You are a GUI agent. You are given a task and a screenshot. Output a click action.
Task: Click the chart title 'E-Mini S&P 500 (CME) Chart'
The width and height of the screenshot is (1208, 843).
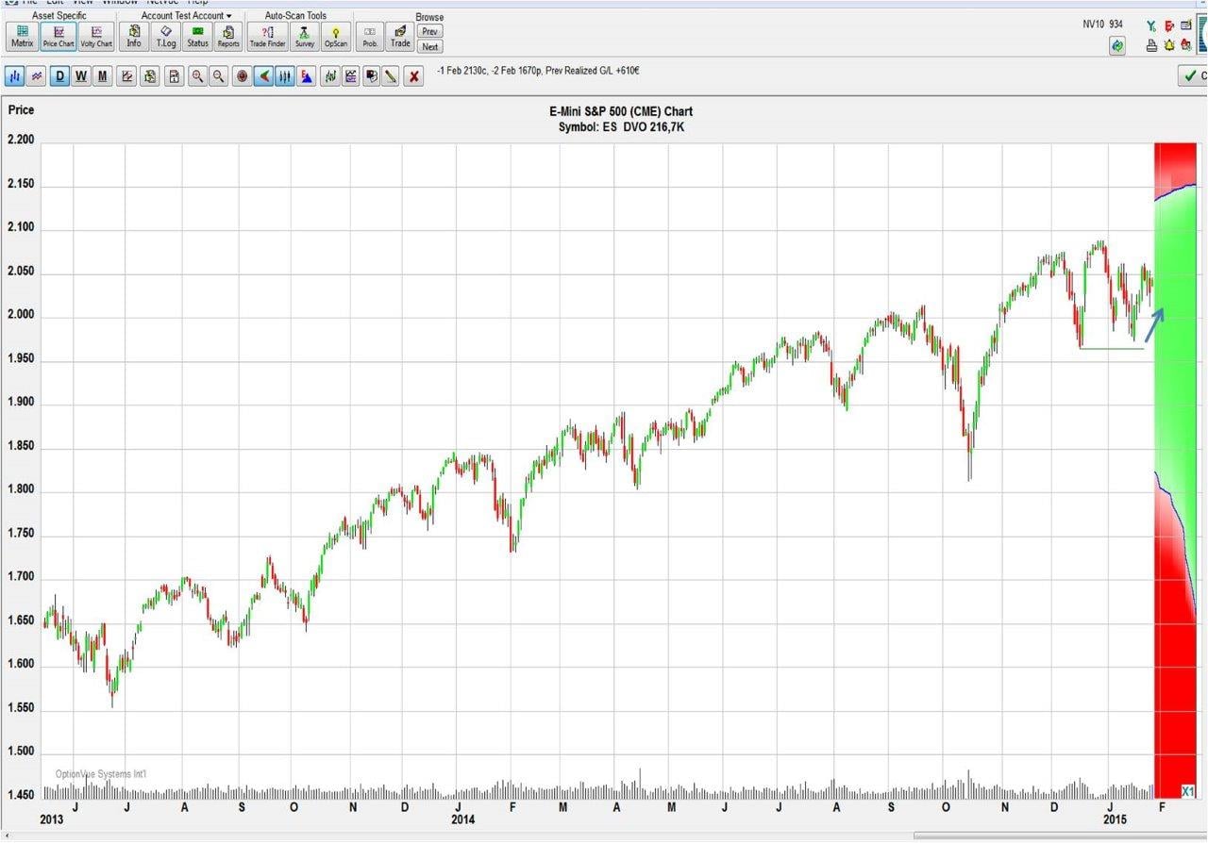621,111
